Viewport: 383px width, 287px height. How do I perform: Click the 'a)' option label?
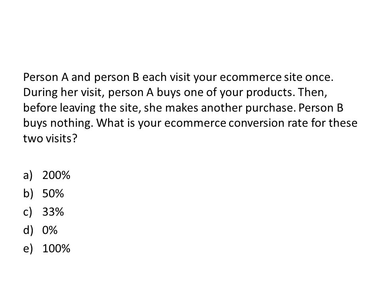pos(28,175)
